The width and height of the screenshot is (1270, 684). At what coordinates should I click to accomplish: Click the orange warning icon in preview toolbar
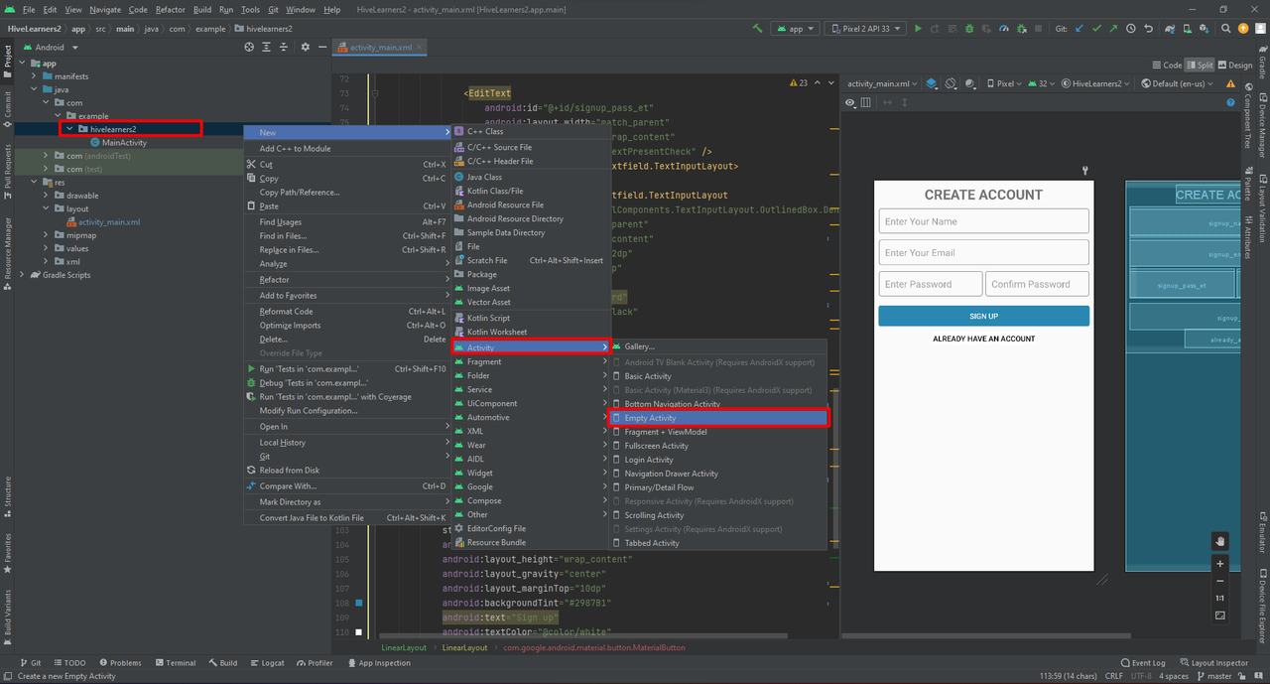pyautogui.click(x=1230, y=83)
